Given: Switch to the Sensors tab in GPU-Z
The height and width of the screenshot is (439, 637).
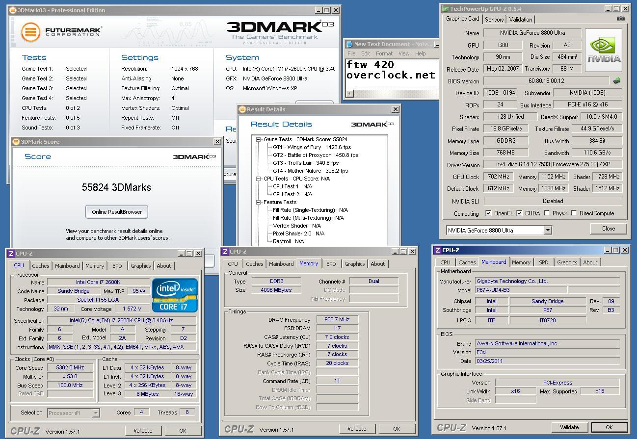Looking at the screenshot, I should pyautogui.click(x=494, y=20).
